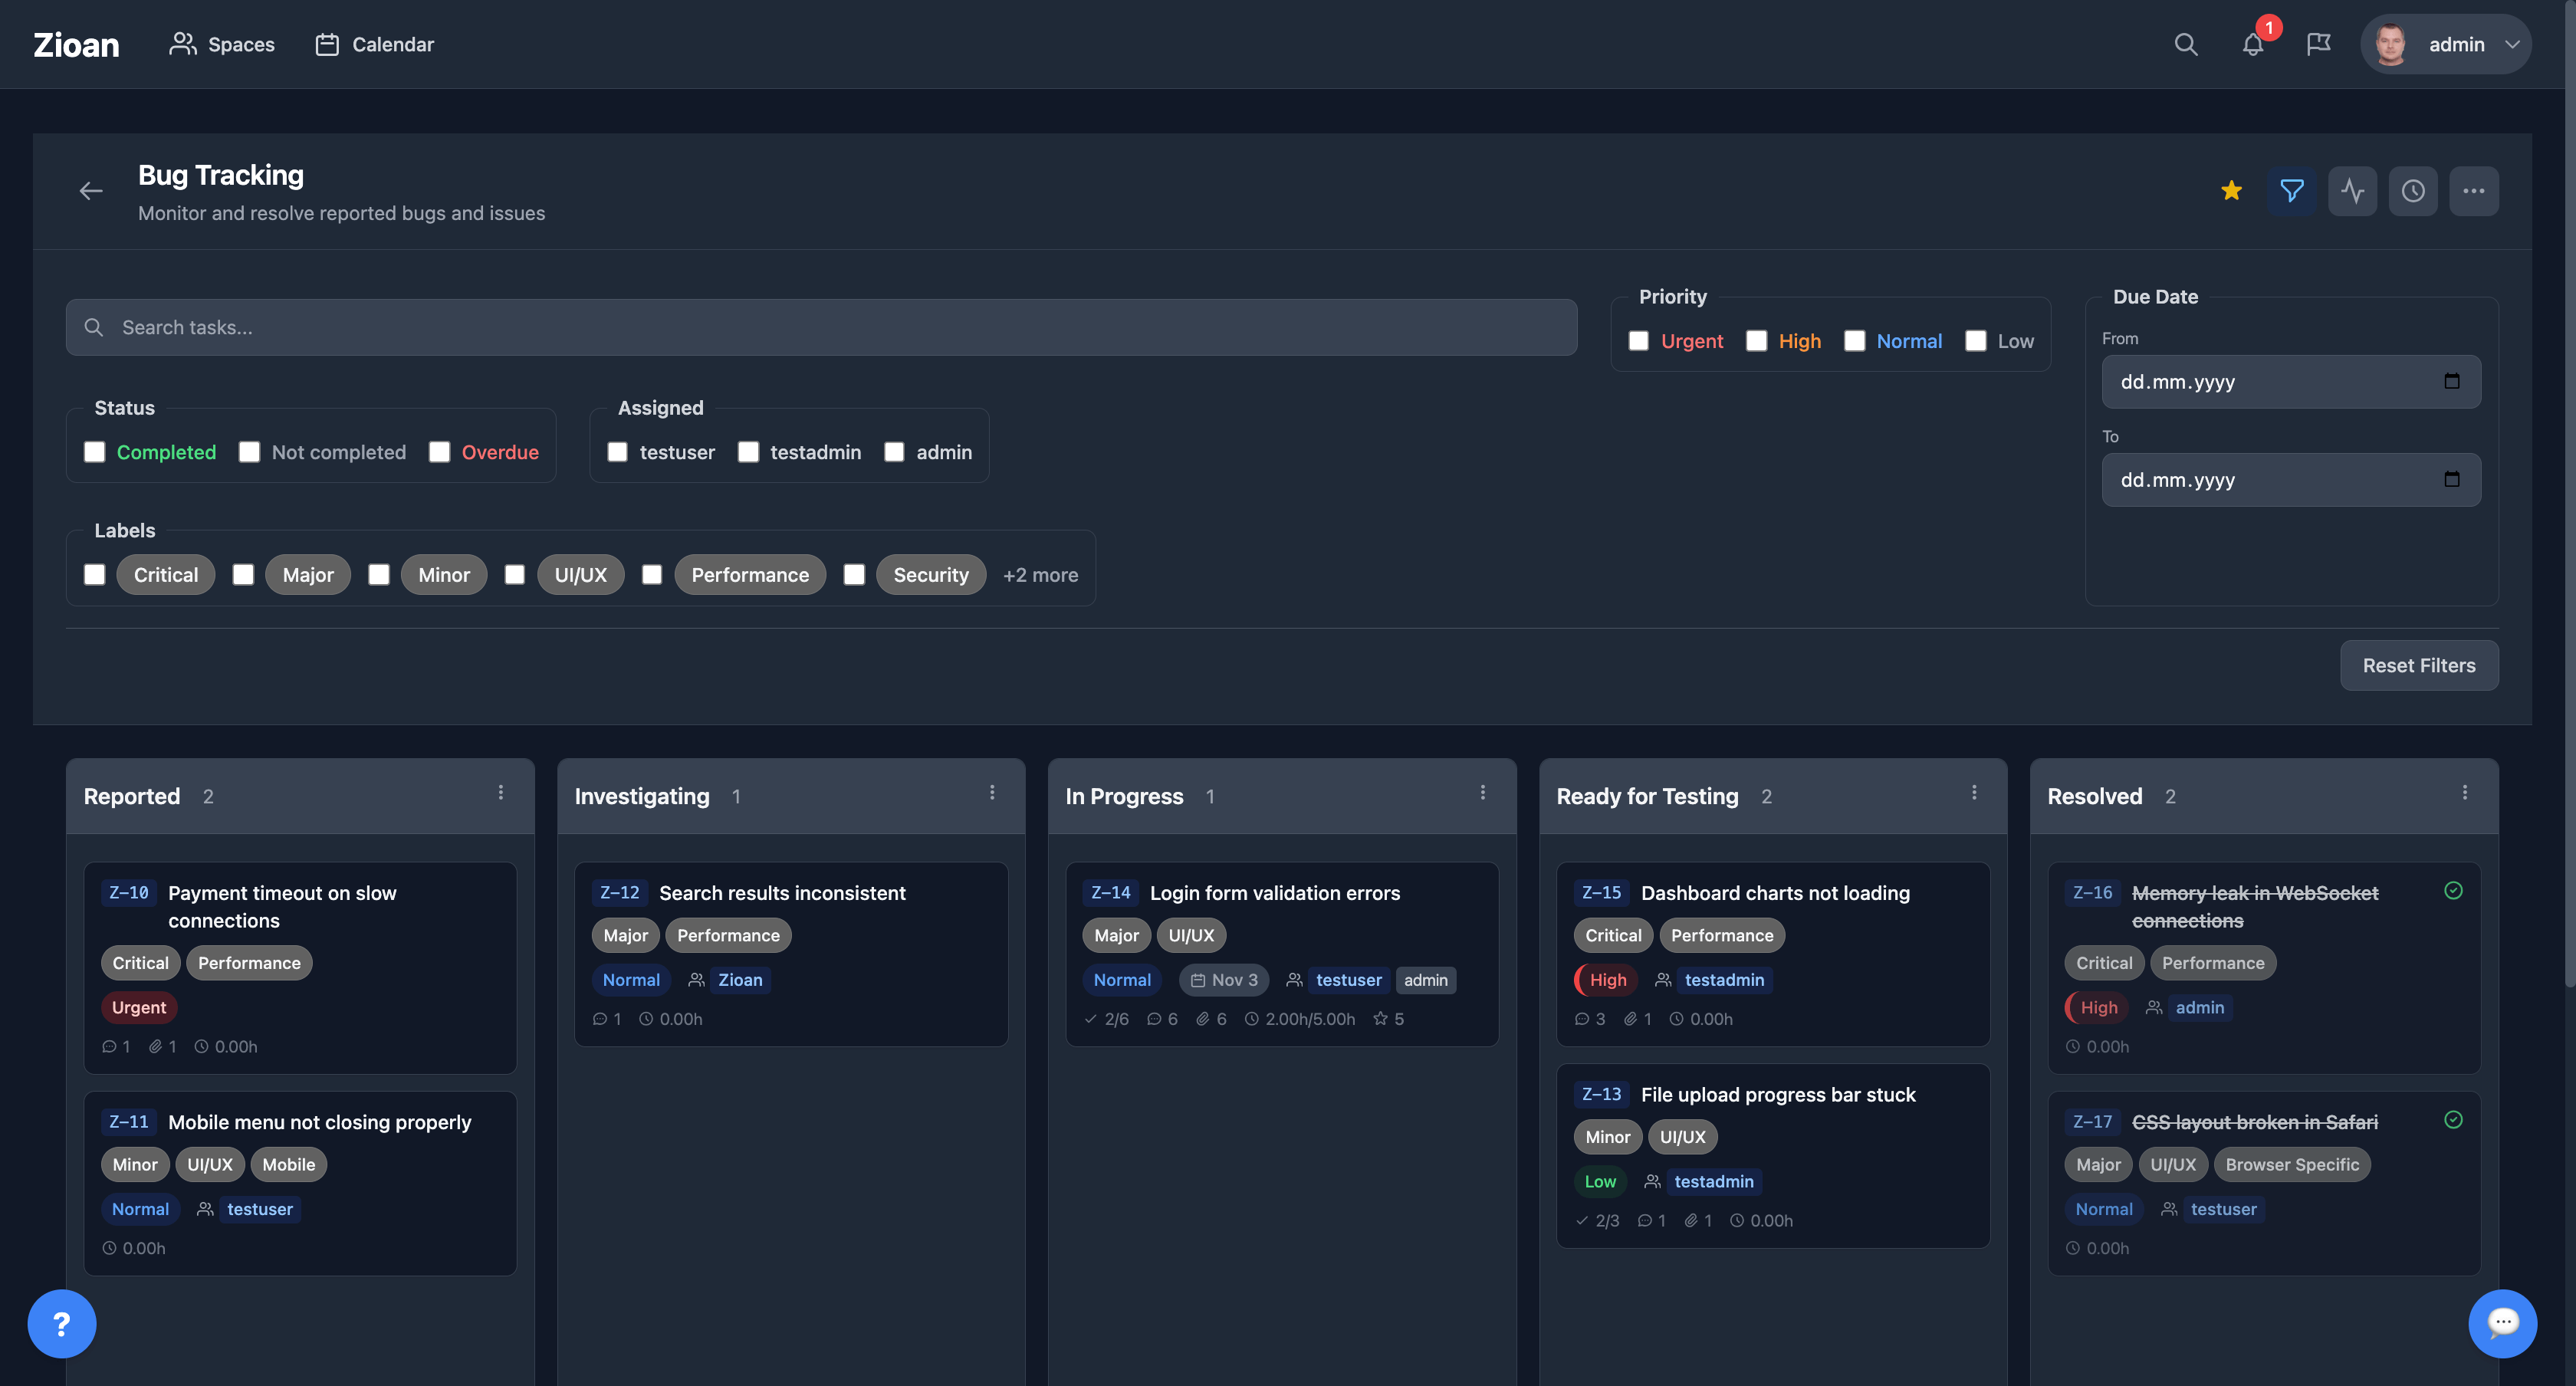The width and height of the screenshot is (2576, 1386).
Task: Tick the Critical label checkbox
Action: click(x=95, y=574)
